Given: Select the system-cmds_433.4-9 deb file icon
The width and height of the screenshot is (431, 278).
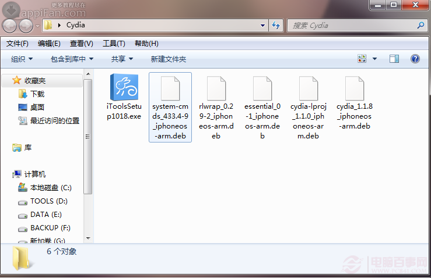Looking at the screenshot, I should click(x=170, y=88).
